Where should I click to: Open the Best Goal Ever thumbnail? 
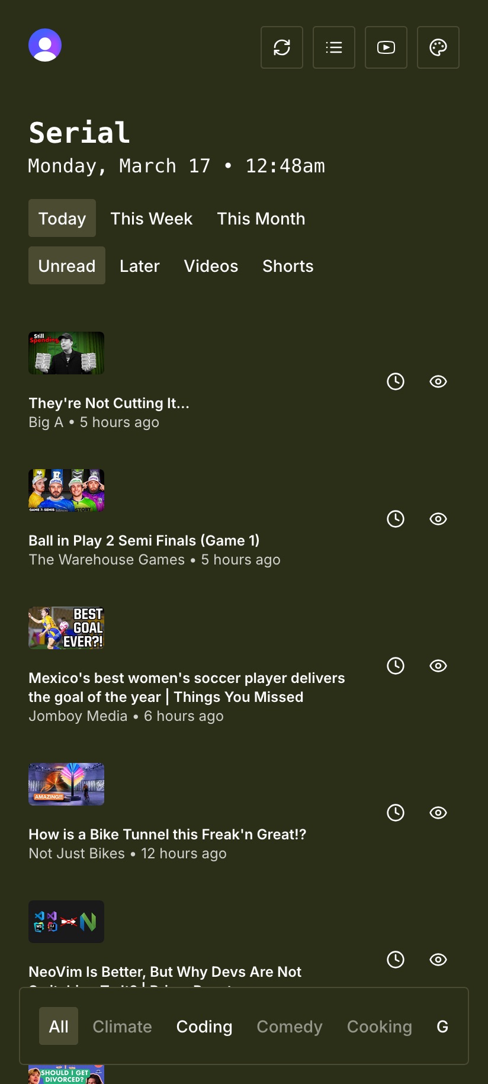tap(66, 628)
